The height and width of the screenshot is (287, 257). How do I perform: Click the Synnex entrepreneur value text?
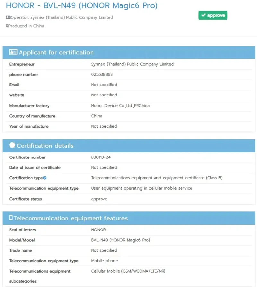132,64
